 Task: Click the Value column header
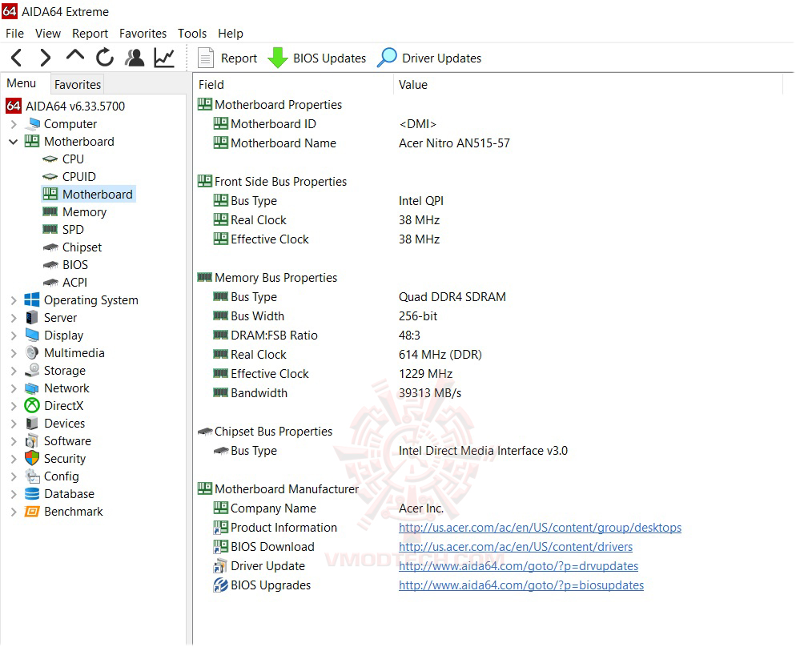588,85
